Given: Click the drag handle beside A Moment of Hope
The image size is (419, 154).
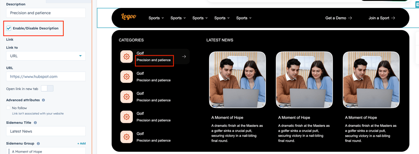Looking at the screenshot, I should click(x=9, y=151).
